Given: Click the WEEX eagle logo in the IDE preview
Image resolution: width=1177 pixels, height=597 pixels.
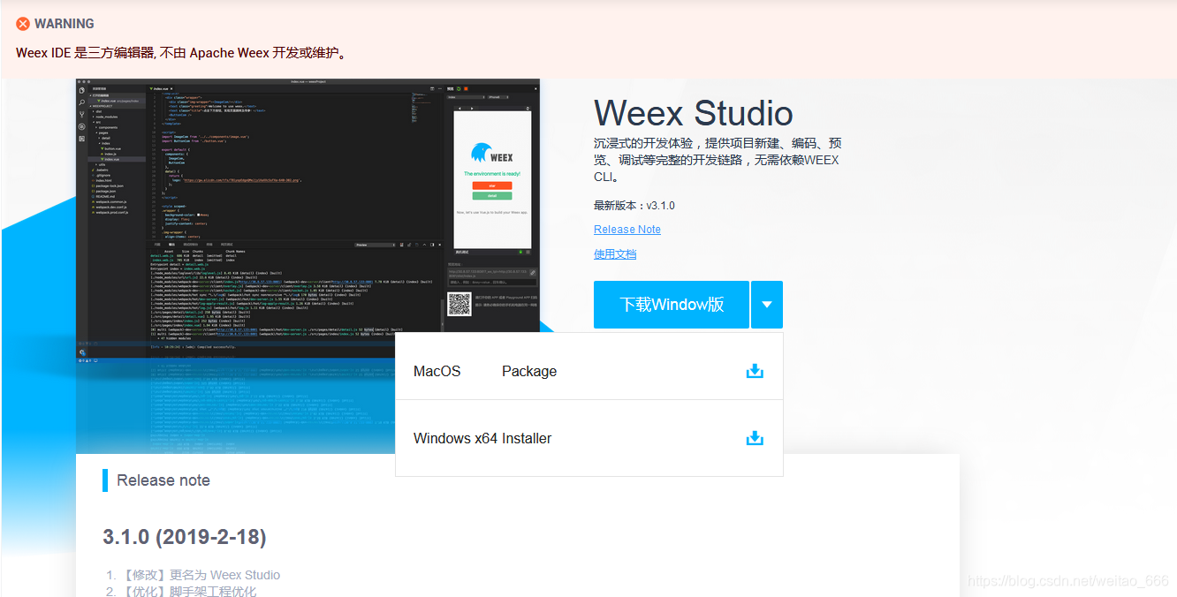Looking at the screenshot, I should (491, 153).
